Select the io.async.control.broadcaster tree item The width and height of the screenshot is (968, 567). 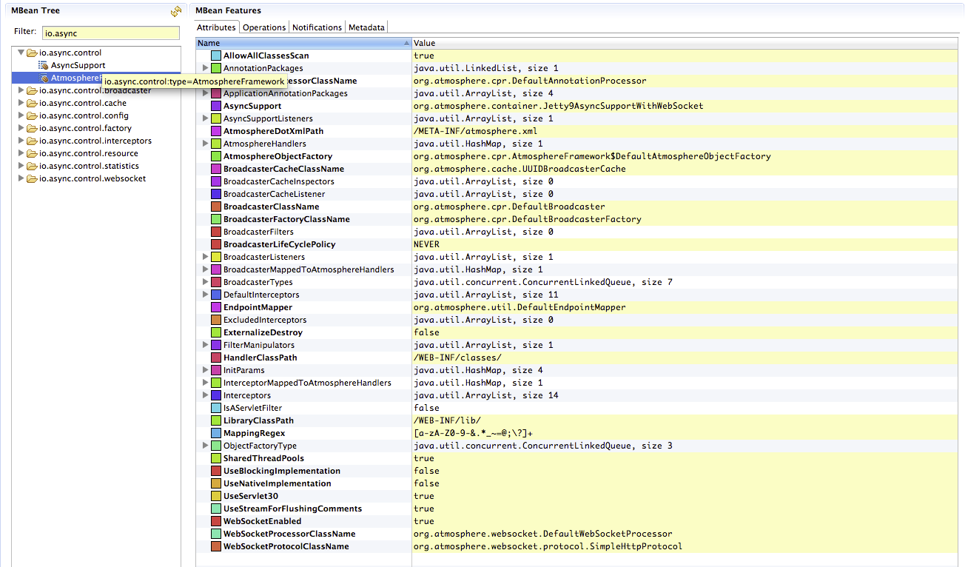(95, 91)
